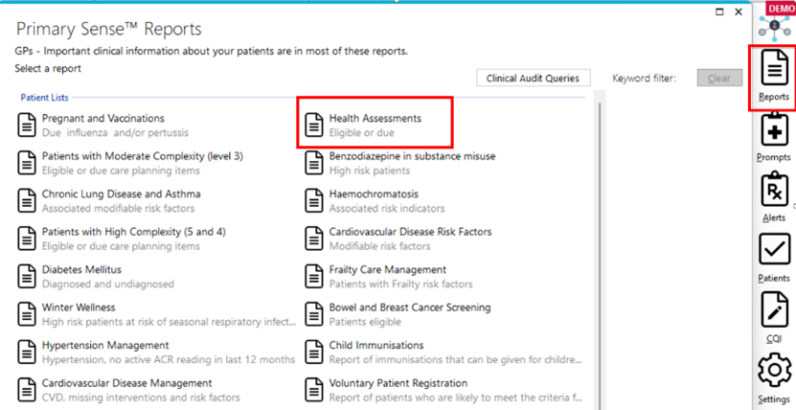Open the Haemochromatosis report title
796x410 pixels.
tap(374, 194)
